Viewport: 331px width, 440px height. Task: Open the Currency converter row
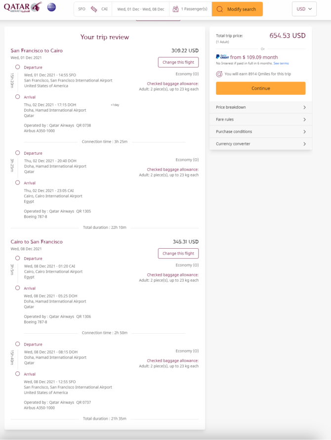(x=260, y=144)
